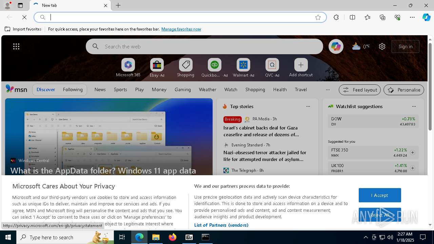Open the Quickbooks shortcut tile
434x244 pixels.
pyautogui.click(x=214, y=68)
